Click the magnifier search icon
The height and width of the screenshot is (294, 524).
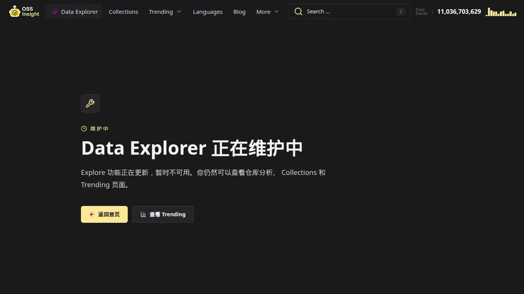click(298, 12)
